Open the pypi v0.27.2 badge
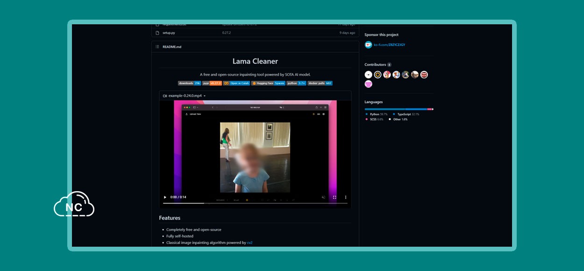Image resolution: width=584 pixels, height=271 pixels. [212, 83]
